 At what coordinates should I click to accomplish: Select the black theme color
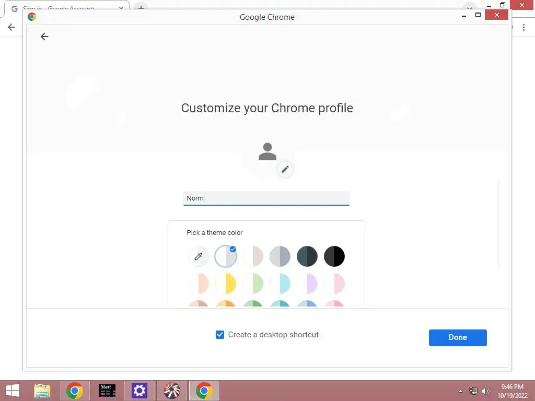(334, 256)
